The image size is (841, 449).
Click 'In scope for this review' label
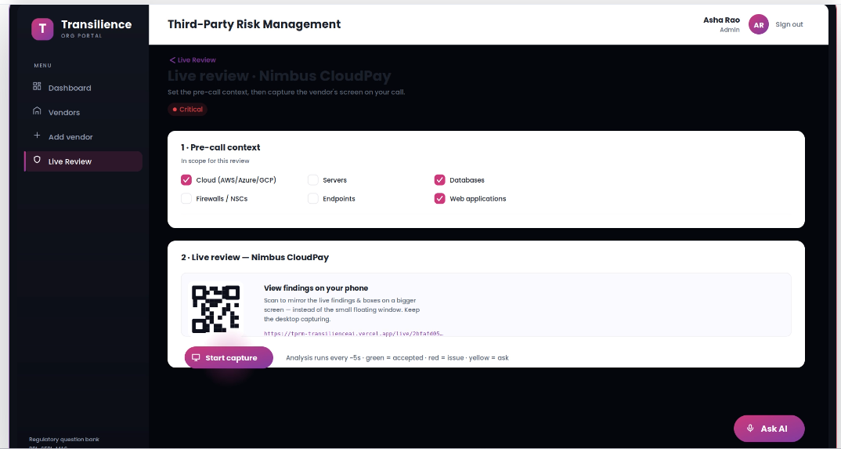pyautogui.click(x=215, y=161)
